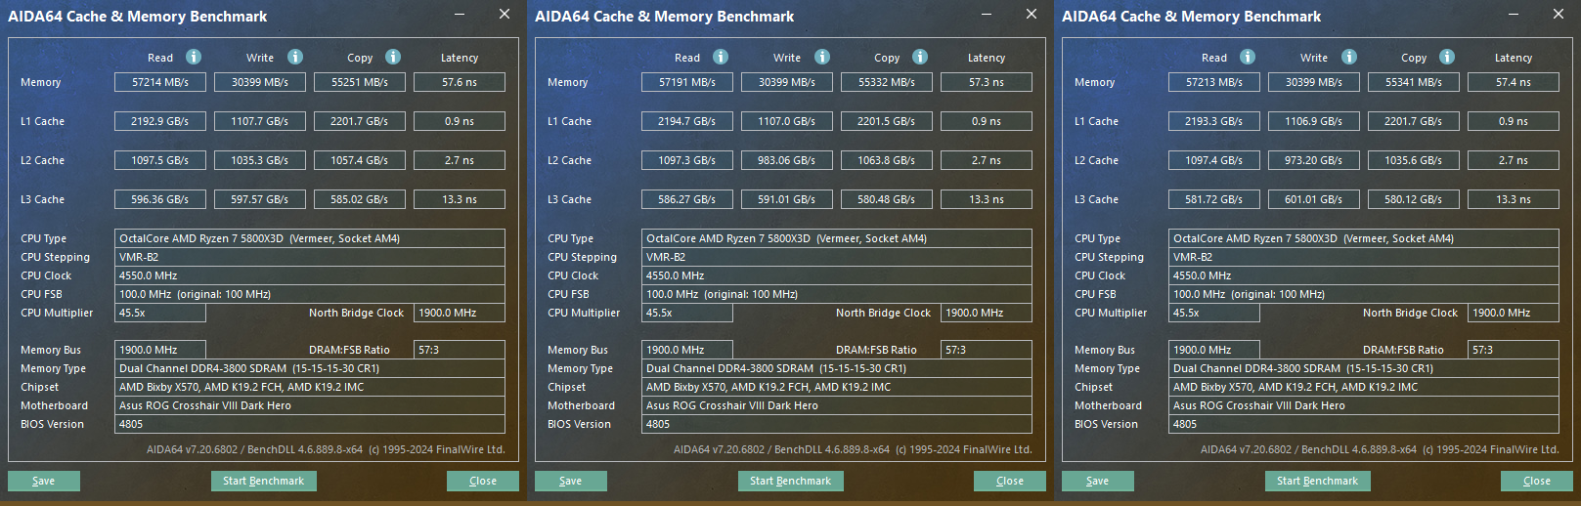Click Write info icon in window with 55251 MB/s copy
Viewport: 1581px width, 506px height.
pyautogui.click(x=295, y=57)
